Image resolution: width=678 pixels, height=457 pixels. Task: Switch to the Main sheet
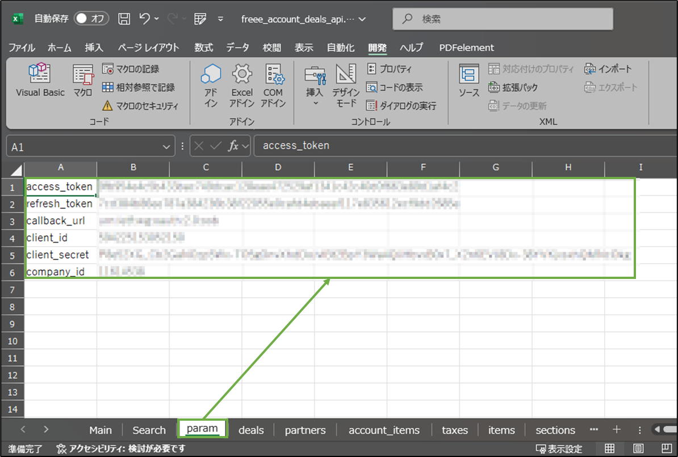[101, 430]
